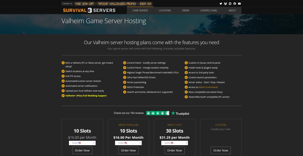Click checkmark beside Xbox compatible (via Game Pass)

(x=186, y=92)
